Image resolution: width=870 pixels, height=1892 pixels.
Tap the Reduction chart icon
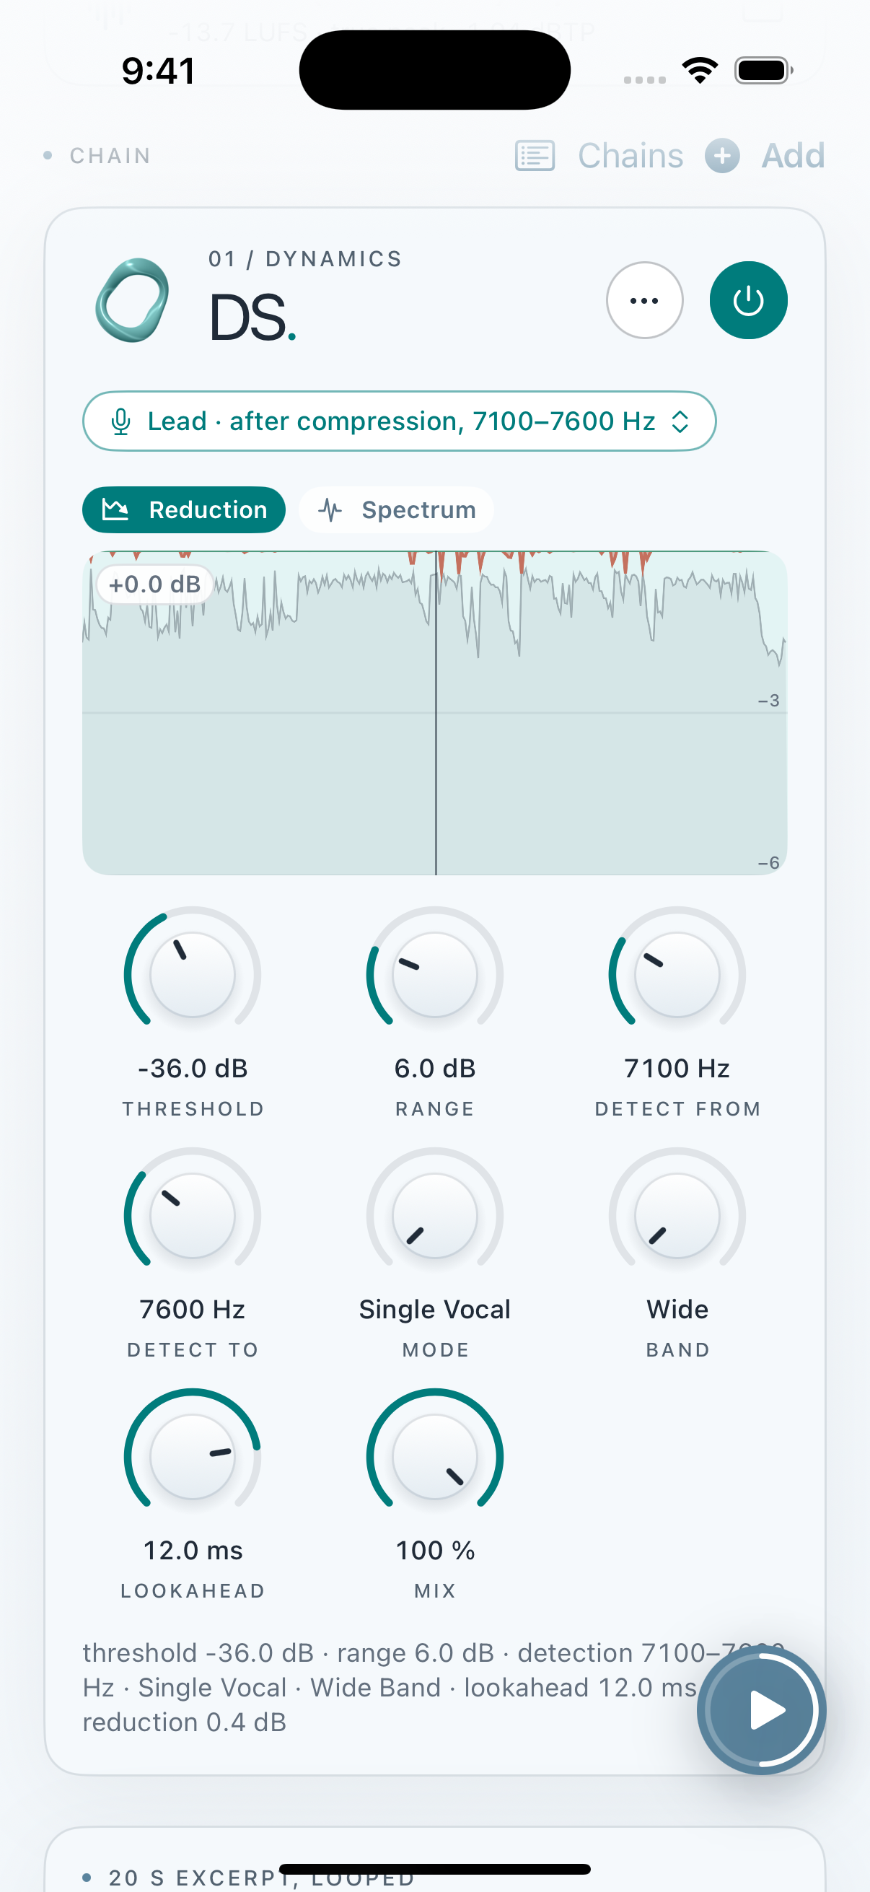tap(115, 509)
